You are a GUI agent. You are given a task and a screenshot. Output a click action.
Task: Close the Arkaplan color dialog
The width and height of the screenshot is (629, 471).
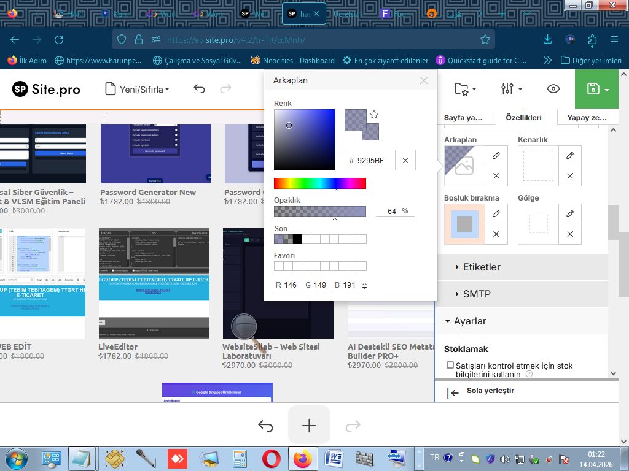(424, 80)
